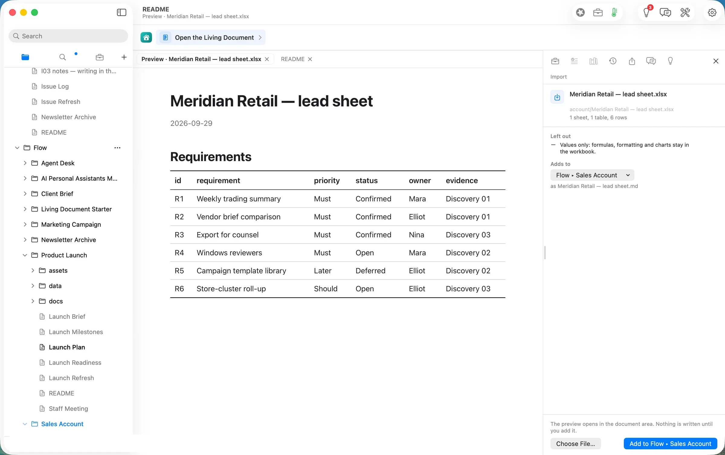This screenshot has height=455, width=725.
Task: Select the Living Document Starter folder
Action: click(76, 209)
